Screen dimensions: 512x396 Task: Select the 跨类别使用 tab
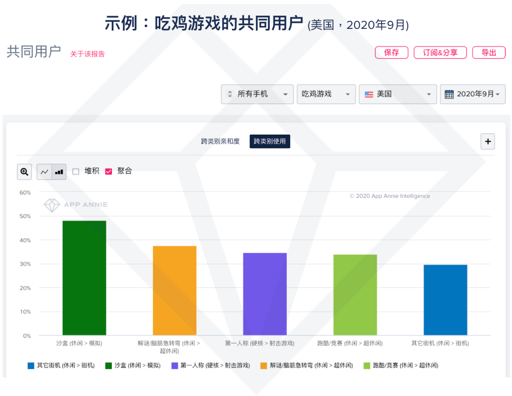(270, 141)
